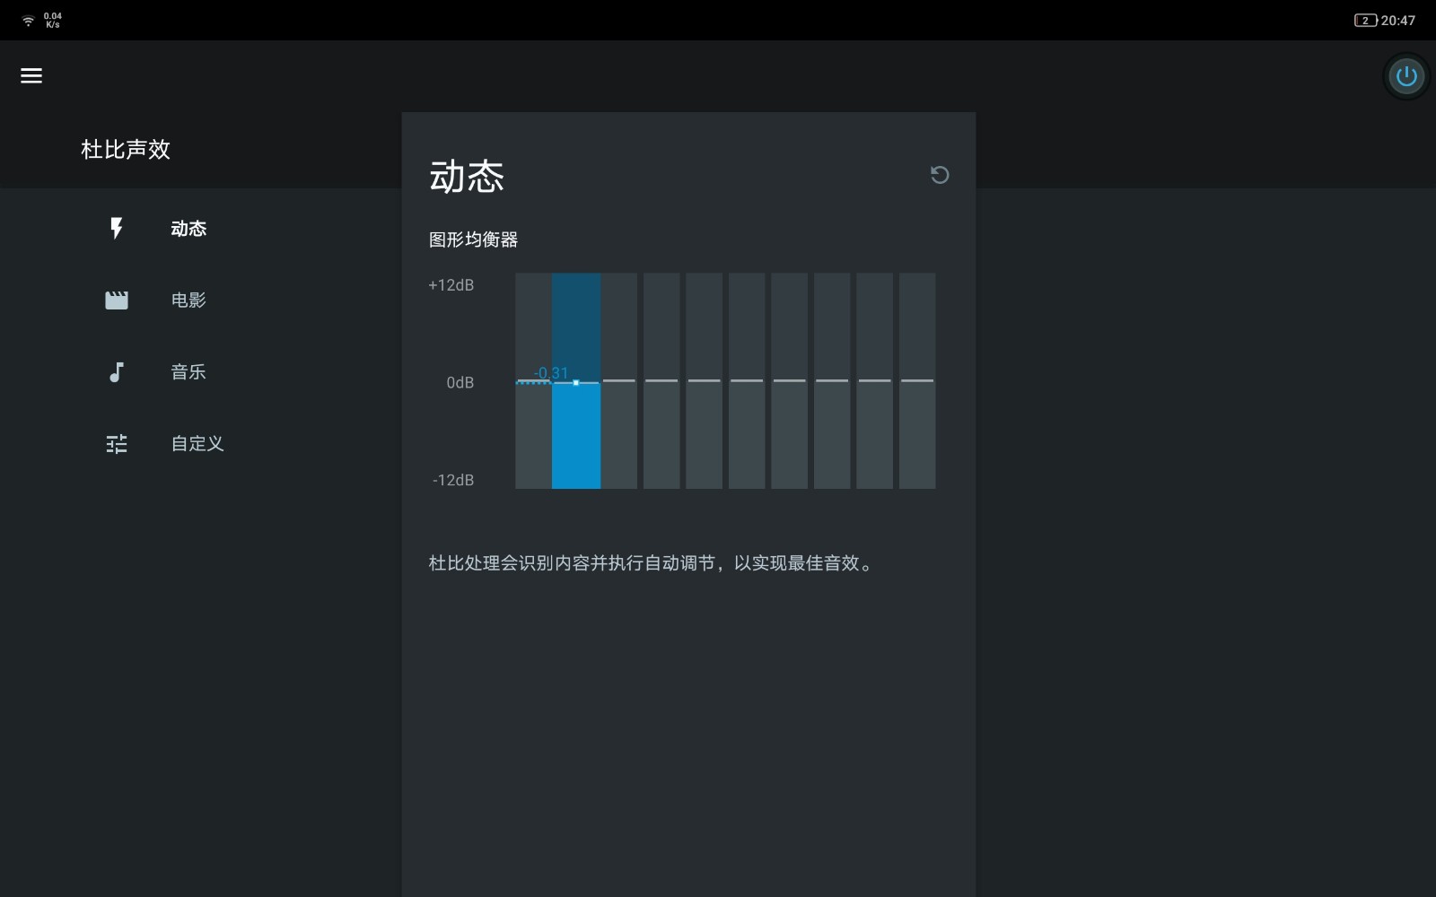The height and width of the screenshot is (897, 1436).
Task: Click the 20:47 clock
Action: (1398, 21)
